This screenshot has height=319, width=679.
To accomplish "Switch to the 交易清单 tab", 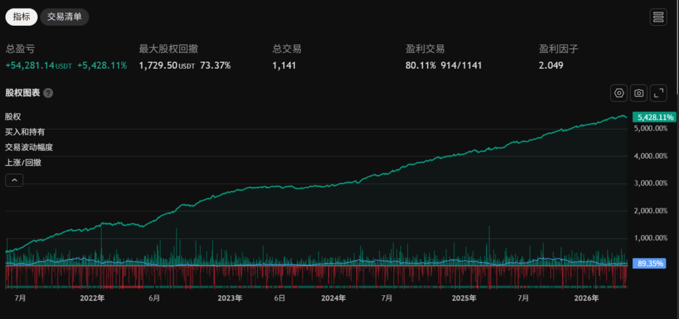I will coord(64,17).
